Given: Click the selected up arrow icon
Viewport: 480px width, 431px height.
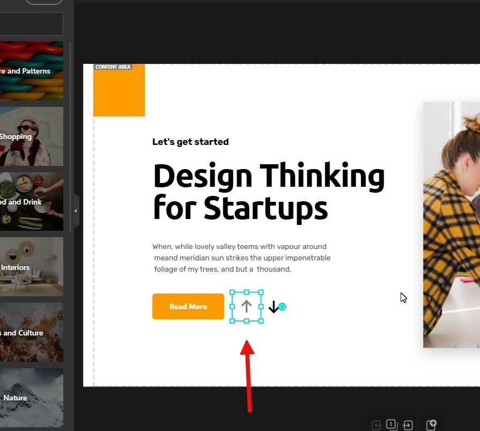Looking at the screenshot, I should click(x=246, y=306).
